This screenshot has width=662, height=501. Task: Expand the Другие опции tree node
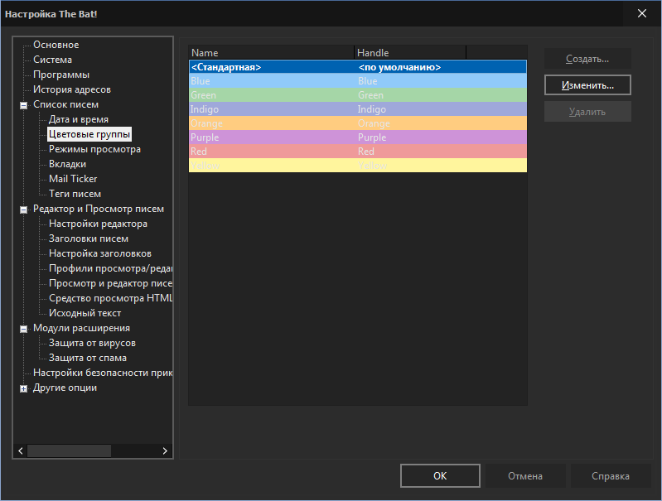point(24,388)
